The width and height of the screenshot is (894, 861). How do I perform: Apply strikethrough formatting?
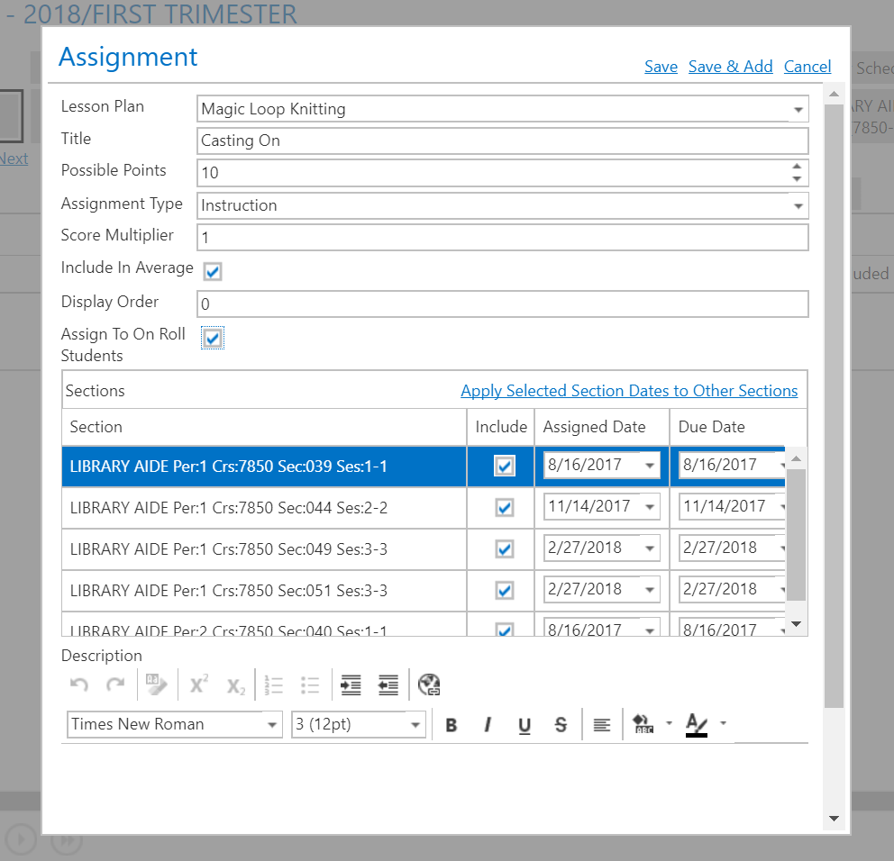pyautogui.click(x=561, y=725)
